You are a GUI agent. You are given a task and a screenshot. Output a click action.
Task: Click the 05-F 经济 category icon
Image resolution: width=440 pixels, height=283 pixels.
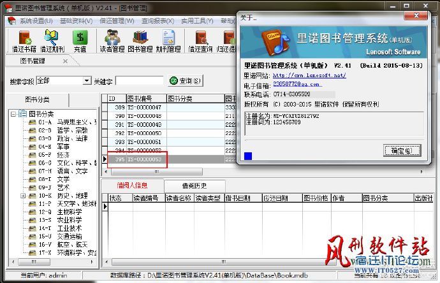click(33, 155)
